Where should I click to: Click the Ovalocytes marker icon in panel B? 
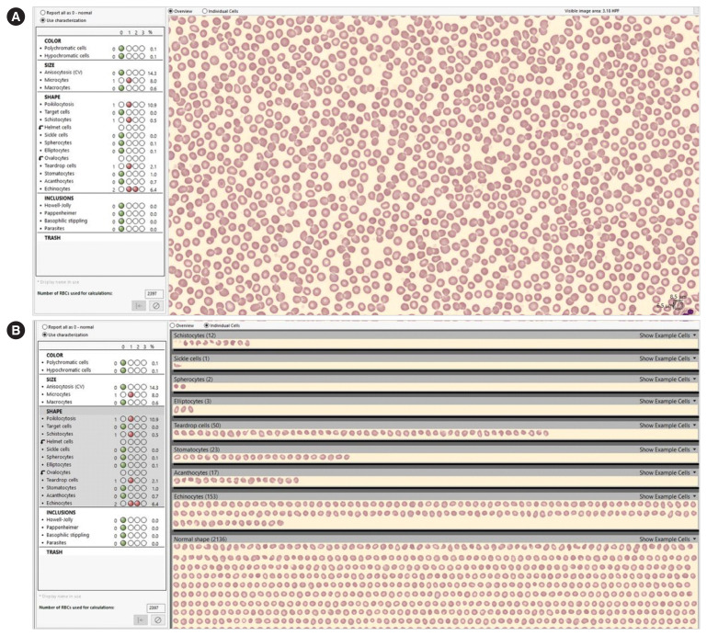(x=40, y=472)
